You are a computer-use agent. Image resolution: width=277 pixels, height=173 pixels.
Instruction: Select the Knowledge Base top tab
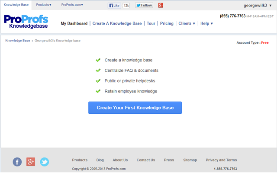point(16,5)
